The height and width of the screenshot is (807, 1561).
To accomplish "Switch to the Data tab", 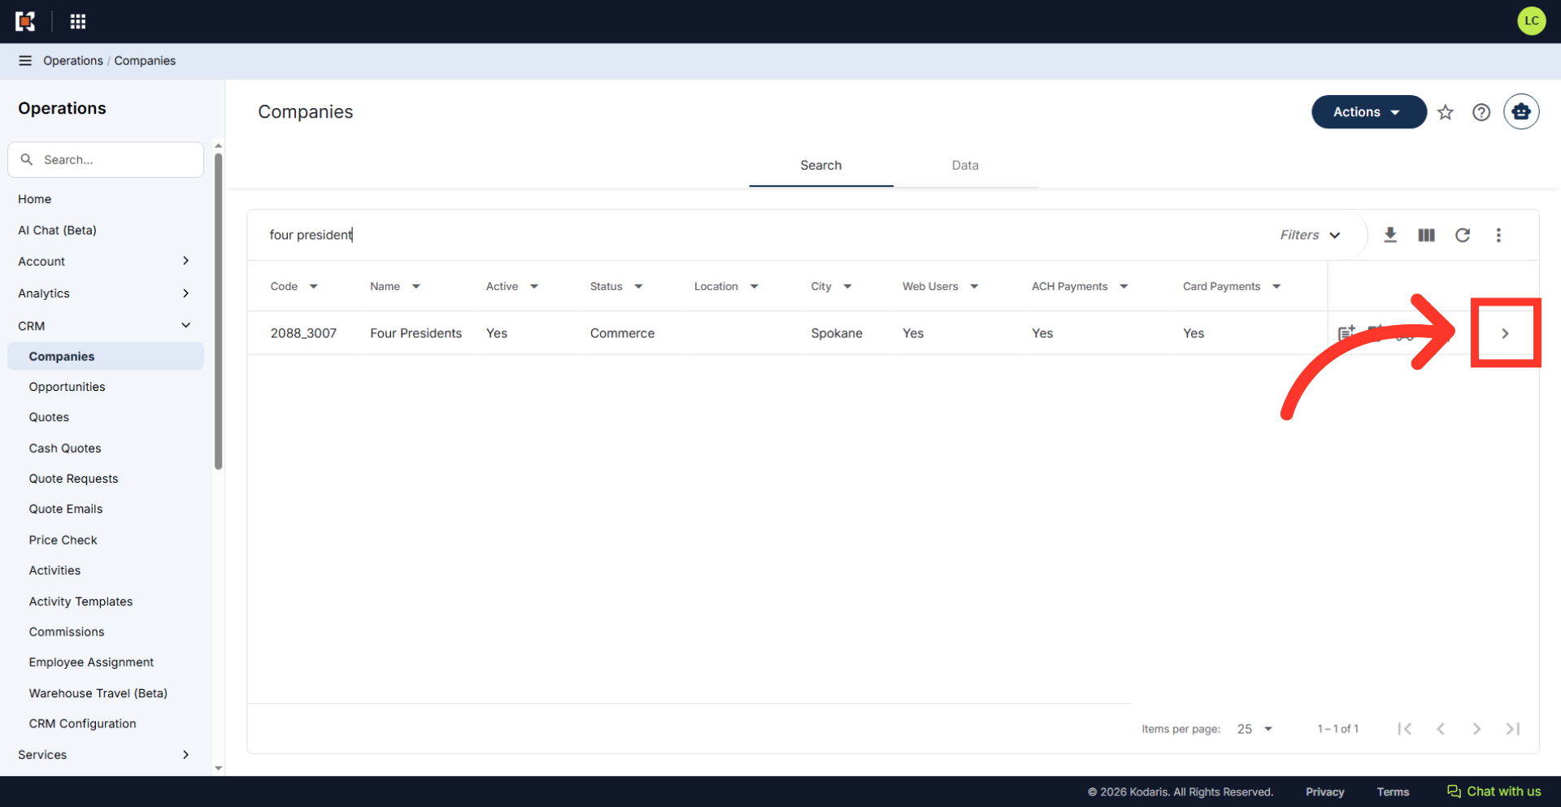I will [965, 165].
